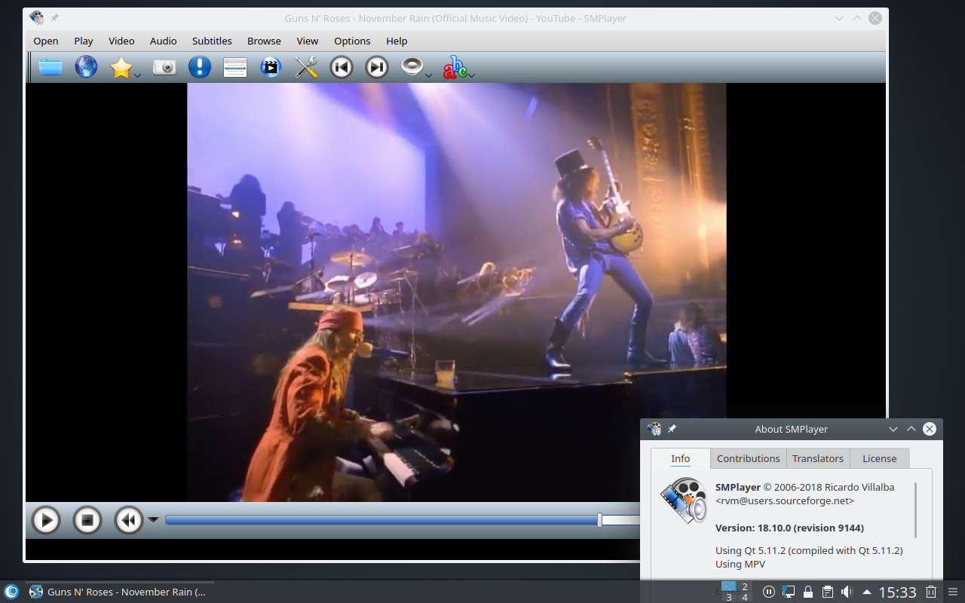Screen dimensions: 965x603
Task: Skip to the next track icon
Action: click(377, 68)
